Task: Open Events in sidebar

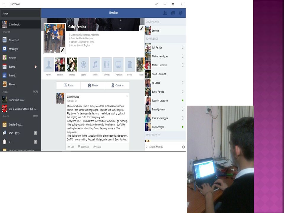Action: (20, 67)
